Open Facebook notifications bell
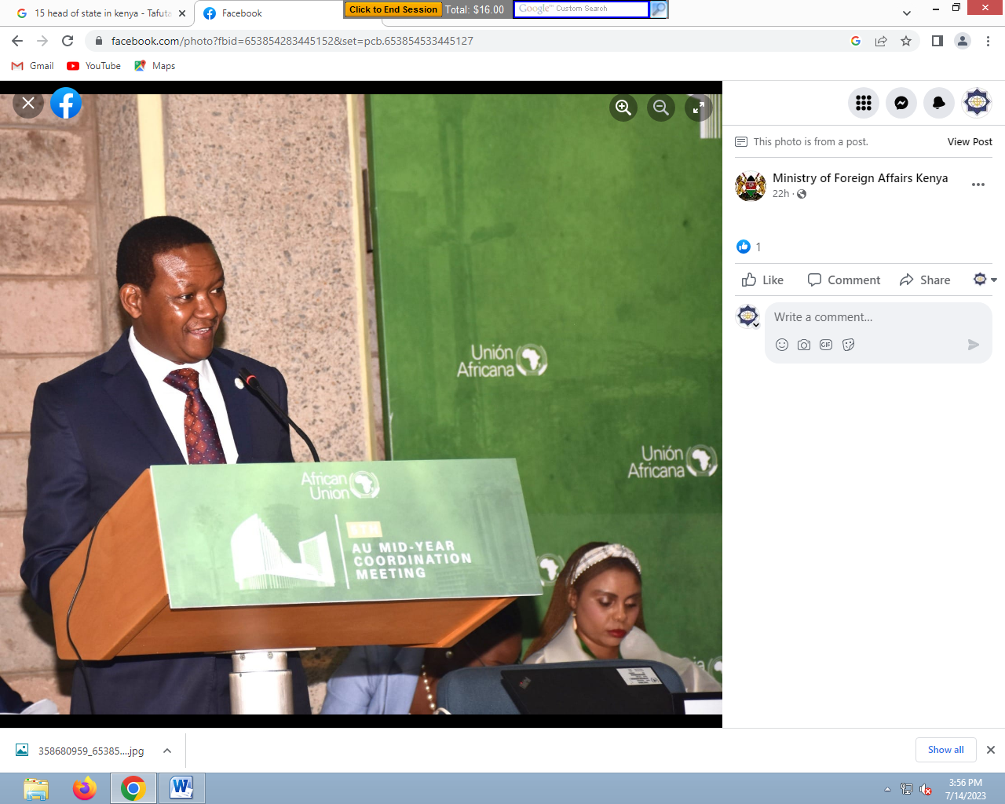Screen dimensions: 1005x804 point(939,103)
